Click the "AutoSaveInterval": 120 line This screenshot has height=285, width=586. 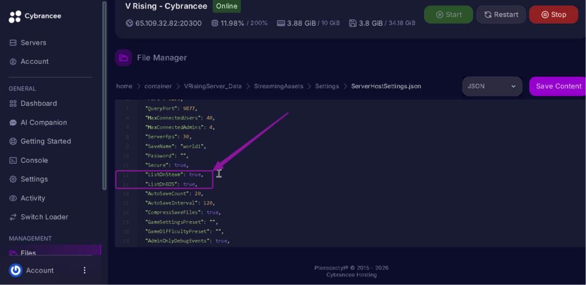tap(180, 203)
